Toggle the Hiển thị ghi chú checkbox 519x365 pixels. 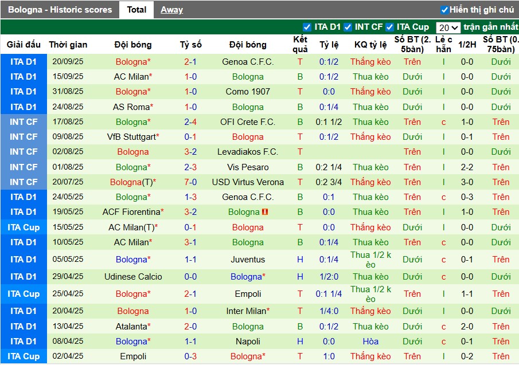pos(444,10)
